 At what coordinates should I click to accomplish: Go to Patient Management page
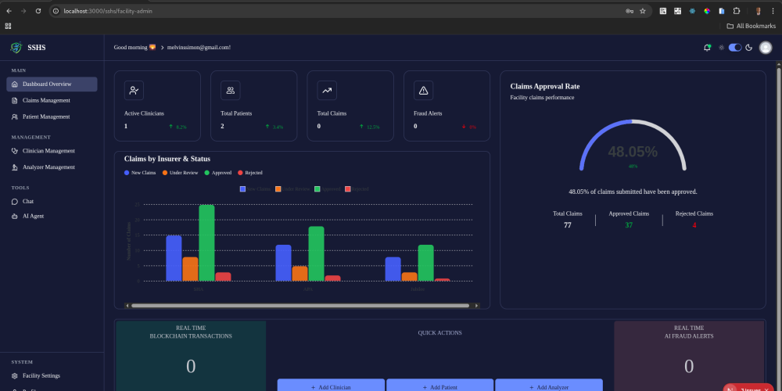coord(46,117)
